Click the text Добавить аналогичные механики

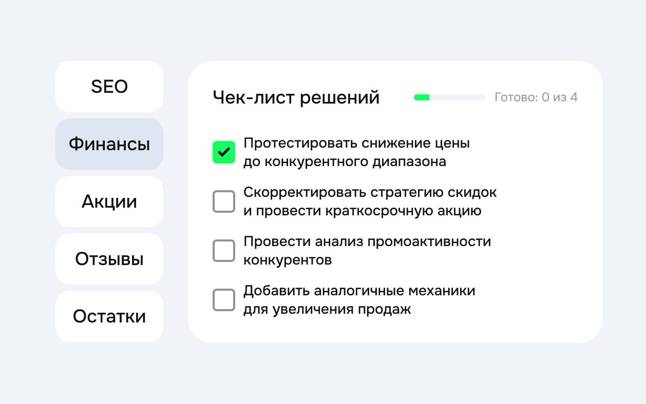pyautogui.click(x=359, y=291)
